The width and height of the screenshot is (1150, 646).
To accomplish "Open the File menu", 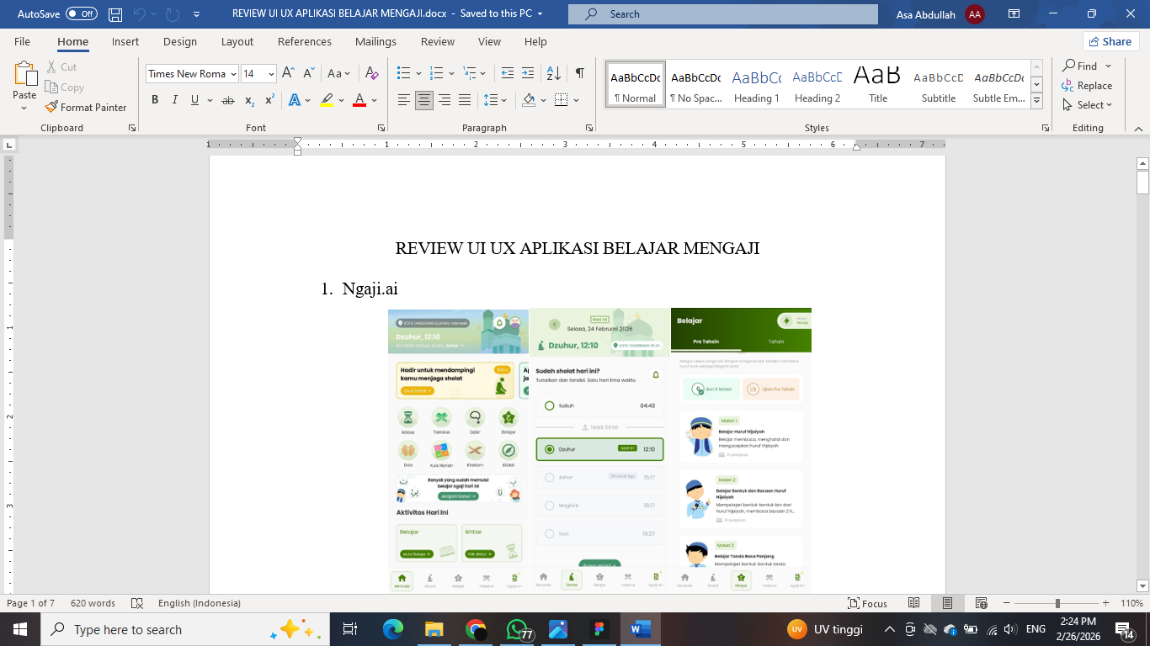I will [22, 41].
